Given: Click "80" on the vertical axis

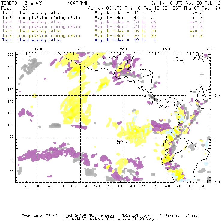Looking at the screenshot, I should point(11,136).
